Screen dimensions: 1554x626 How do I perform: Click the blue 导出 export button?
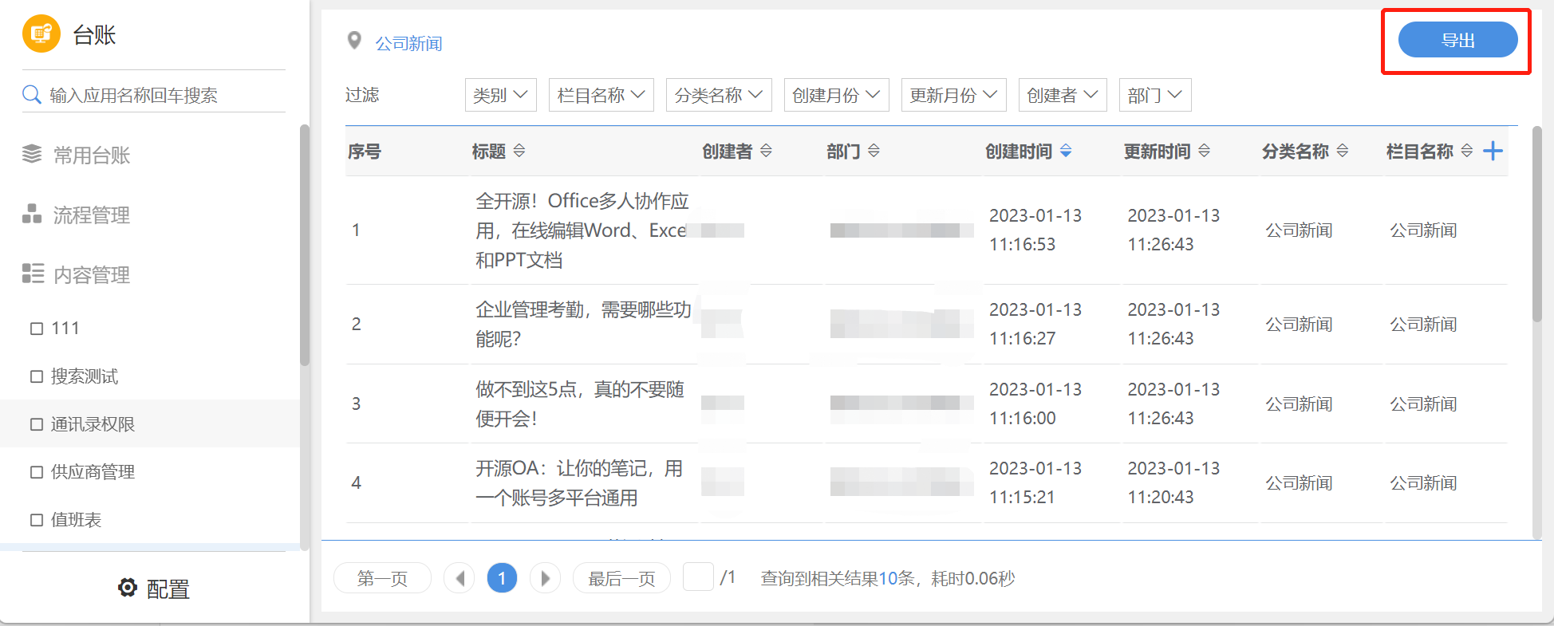click(x=1457, y=40)
